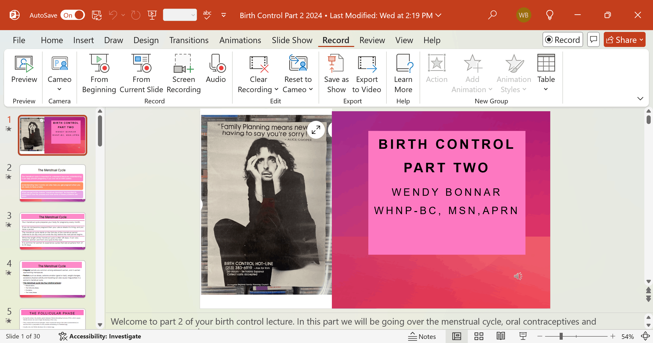The image size is (653, 343).
Task: Select slide 3 thumbnail The Menstrual Cycle
Action: tap(53, 231)
